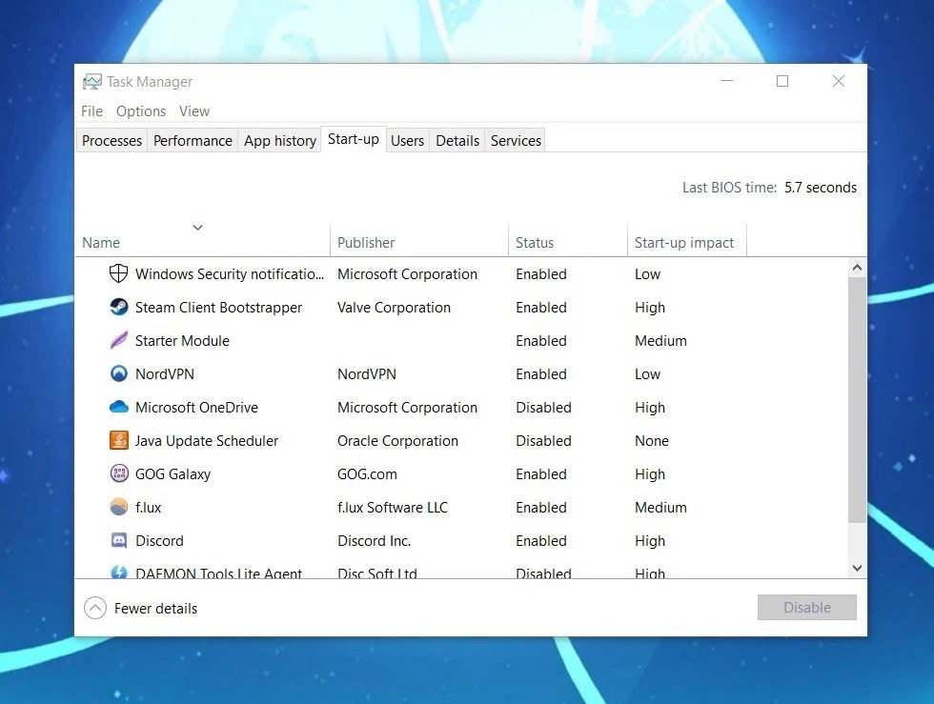Click the Java Update Scheduler coffee icon
The width and height of the screenshot is (934, 704).
[x=118, y=440]
